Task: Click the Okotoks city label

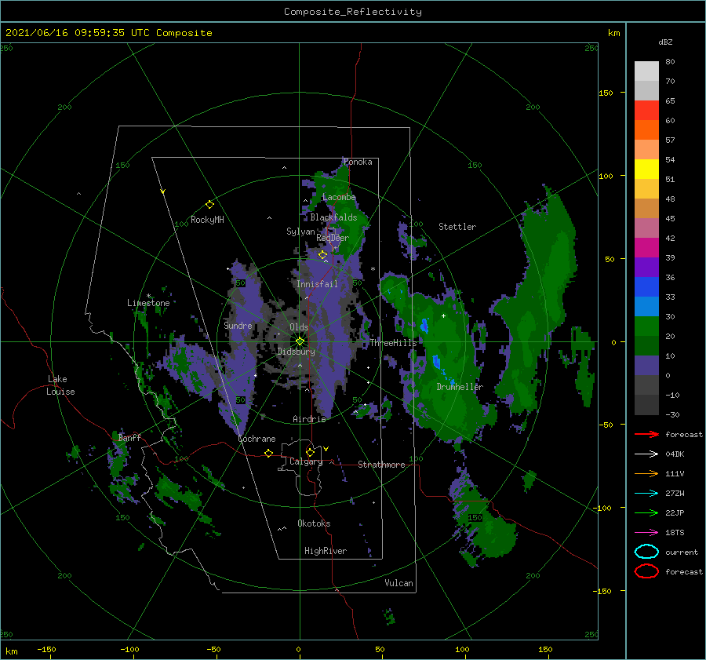Action: 314,523
